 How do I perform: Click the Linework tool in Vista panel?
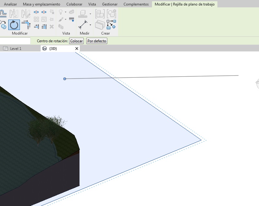(x=72, y=20)
